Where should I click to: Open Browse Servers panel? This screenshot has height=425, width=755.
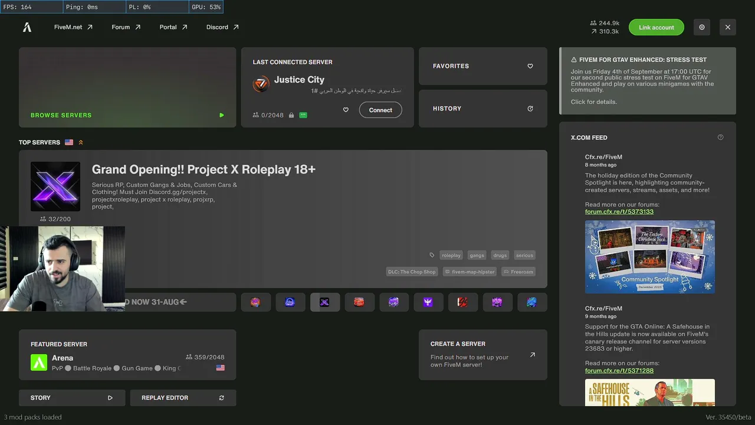coord(127,87)
